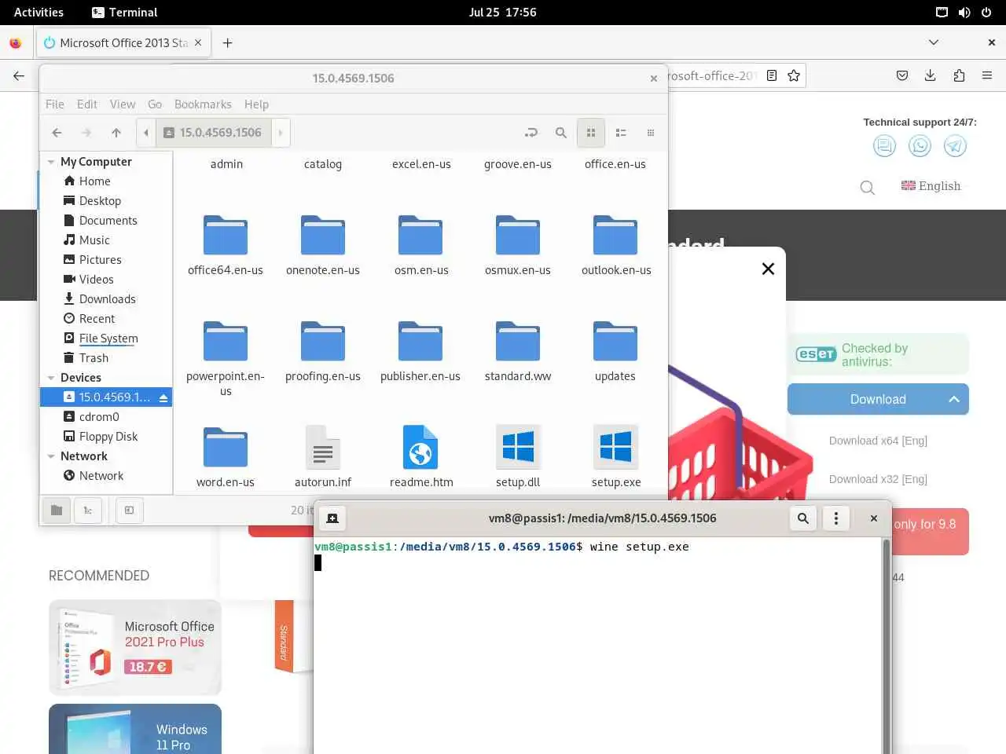Collapse the My Computer section

[51, 162]
